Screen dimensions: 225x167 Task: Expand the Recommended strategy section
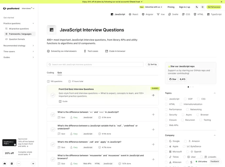tap(19, 46)
